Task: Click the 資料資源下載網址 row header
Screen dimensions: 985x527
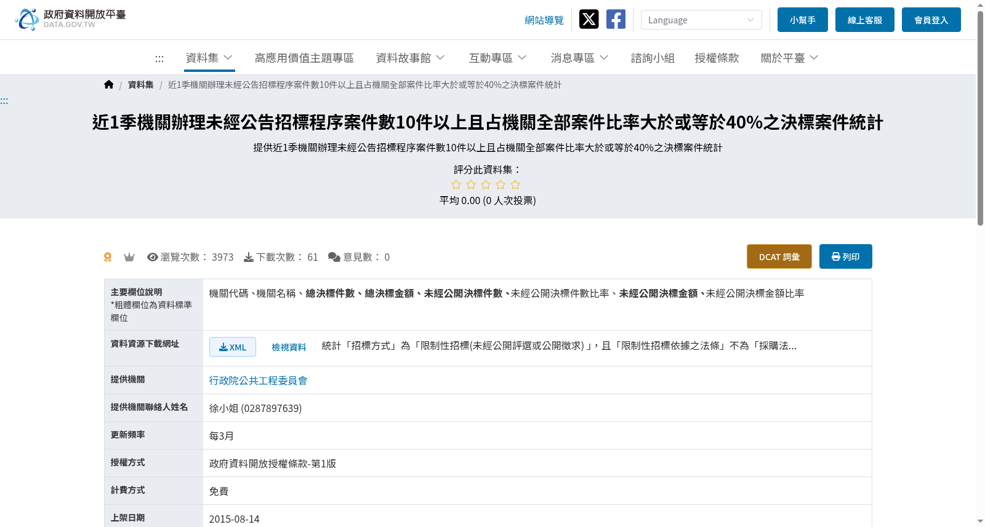Action: click(153, 348)
